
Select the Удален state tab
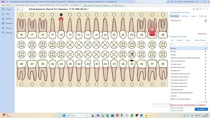click(x=194, y=16)
